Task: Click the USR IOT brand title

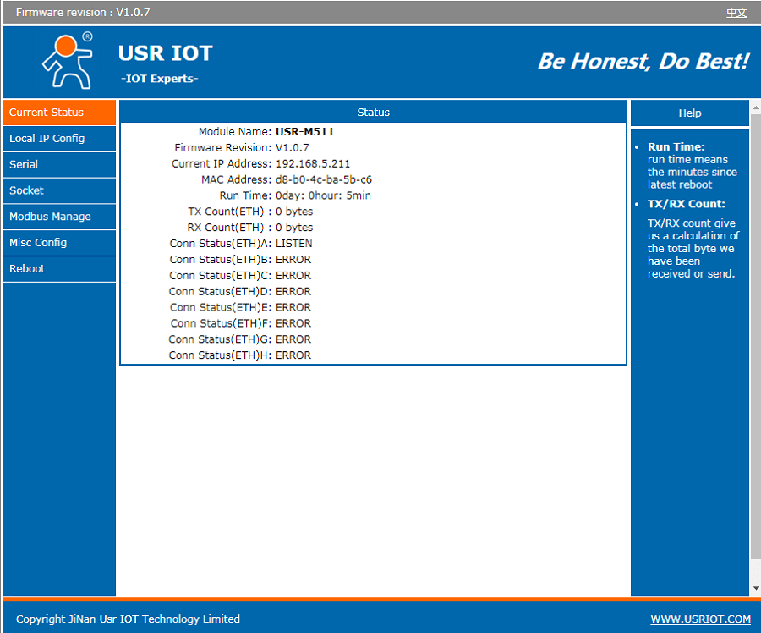Action: (166, 53)
